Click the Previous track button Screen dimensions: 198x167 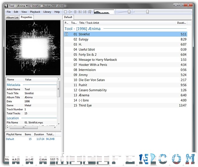click(x=80, y=12)
